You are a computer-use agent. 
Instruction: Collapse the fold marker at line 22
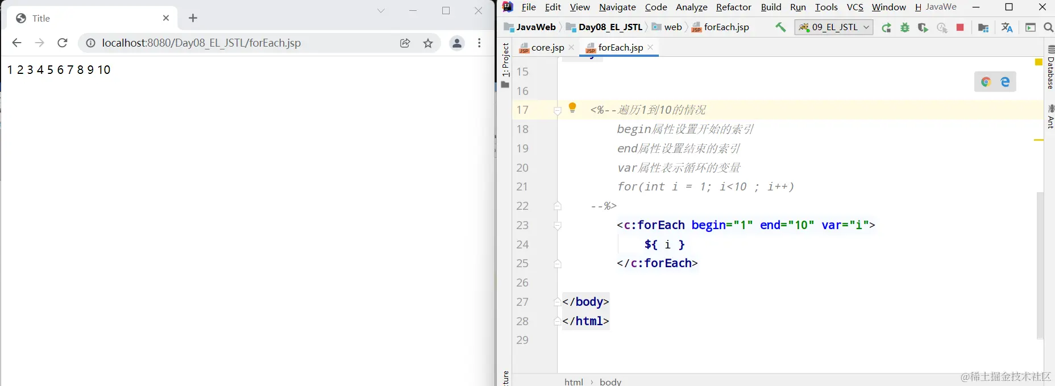coord(558,206)
